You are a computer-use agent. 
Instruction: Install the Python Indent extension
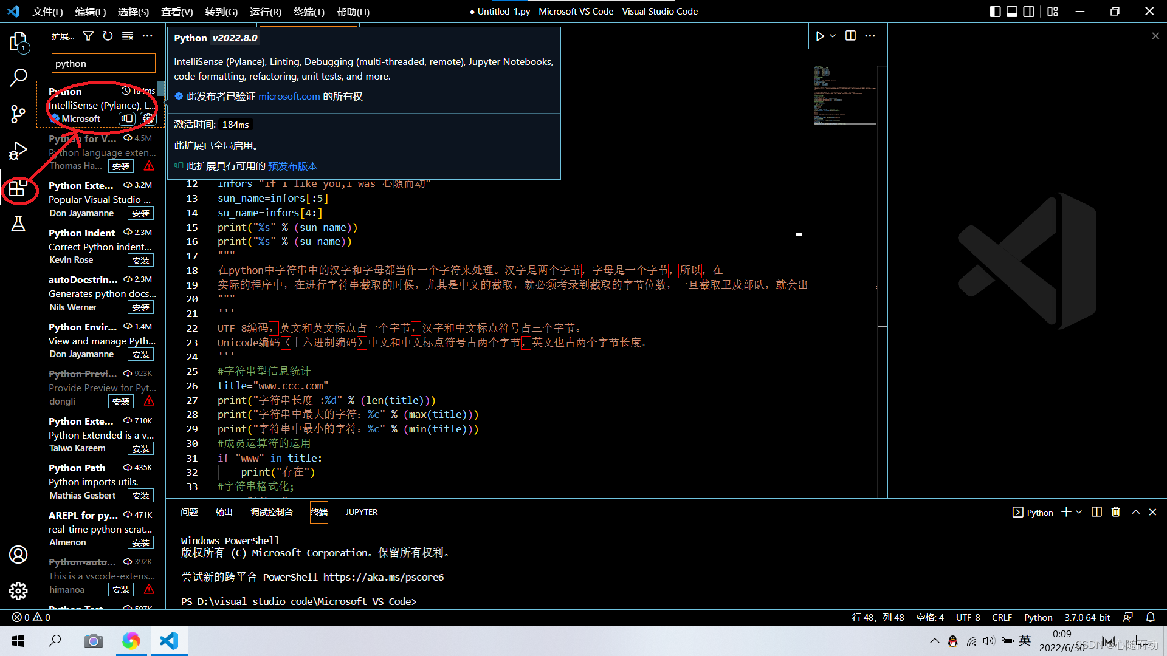[140, 261]
